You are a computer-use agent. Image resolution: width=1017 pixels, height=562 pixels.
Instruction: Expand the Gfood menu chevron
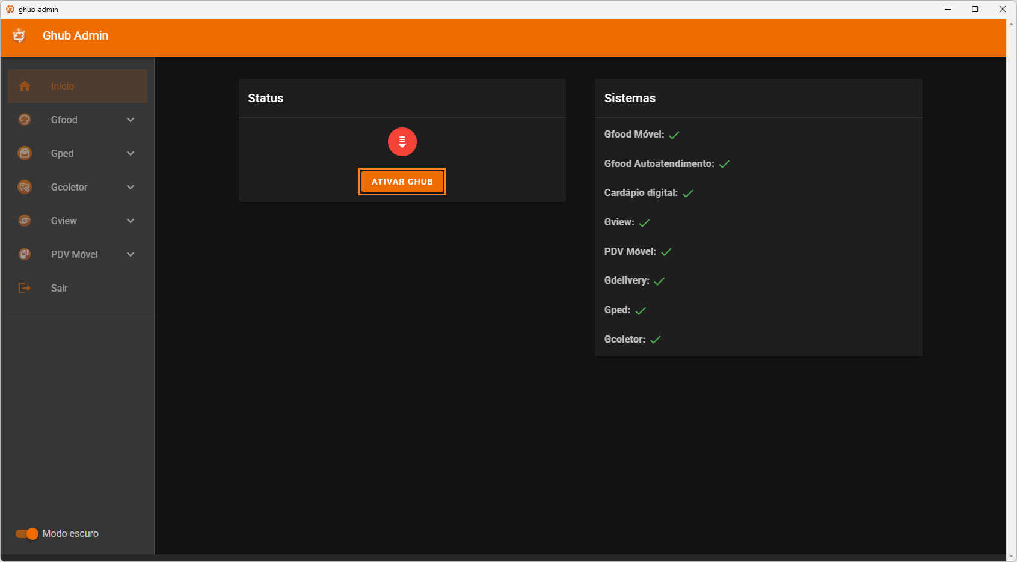(131, 120)
